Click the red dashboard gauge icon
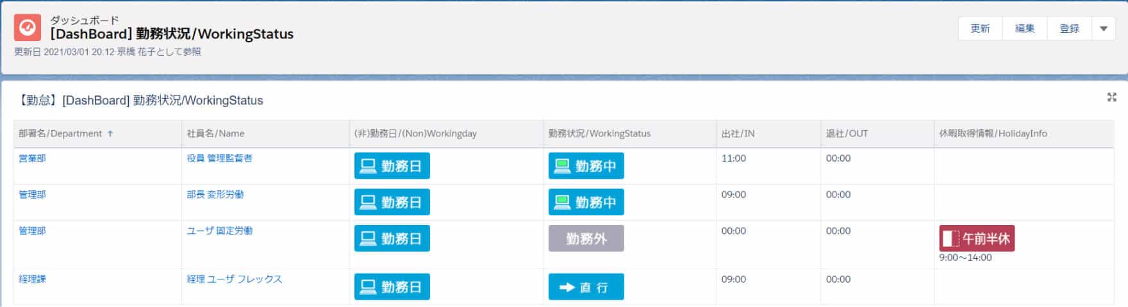The height and width of the screenshot is (307, 1128). point(28,28)
